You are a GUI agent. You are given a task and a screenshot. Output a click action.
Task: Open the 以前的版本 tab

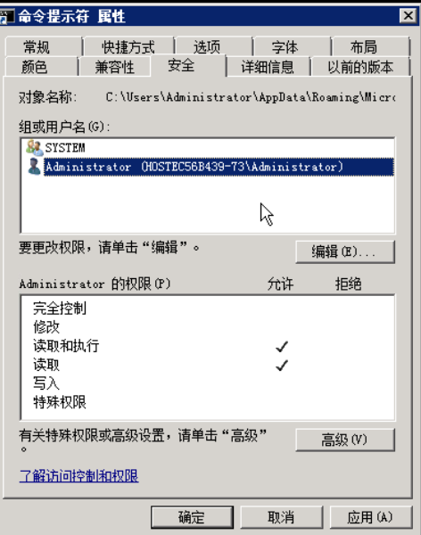(x=360, y=67)
